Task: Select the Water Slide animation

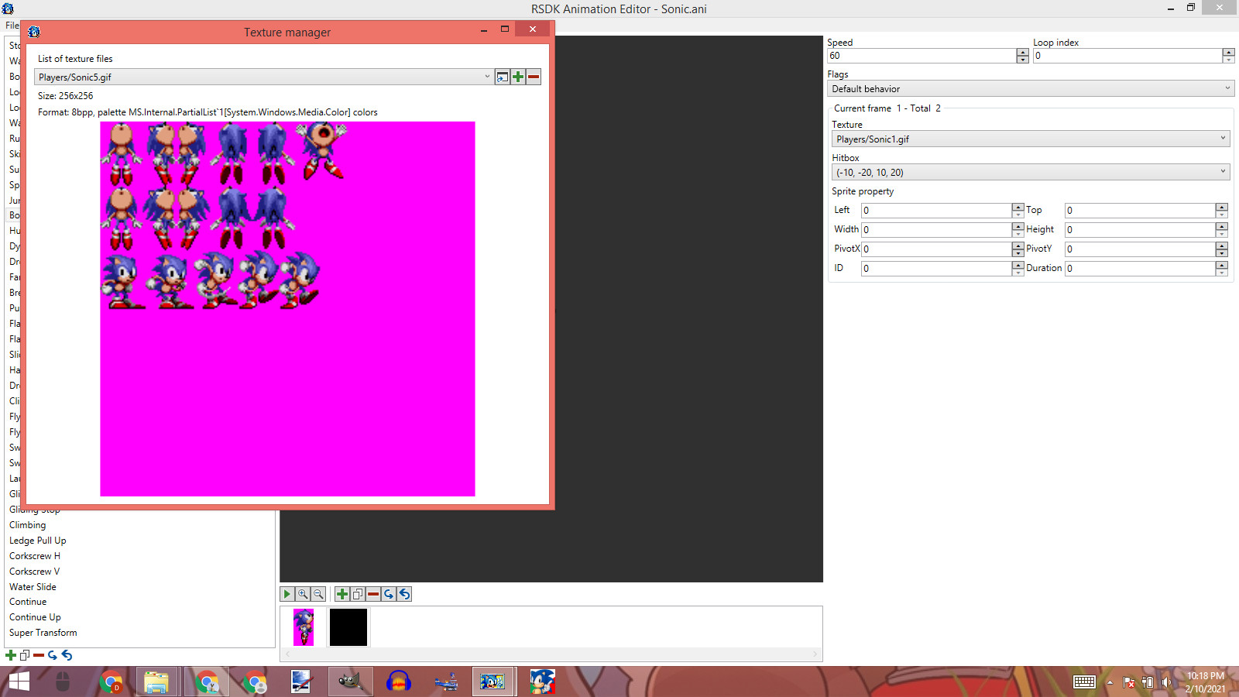Action: (x=33, y=587)
